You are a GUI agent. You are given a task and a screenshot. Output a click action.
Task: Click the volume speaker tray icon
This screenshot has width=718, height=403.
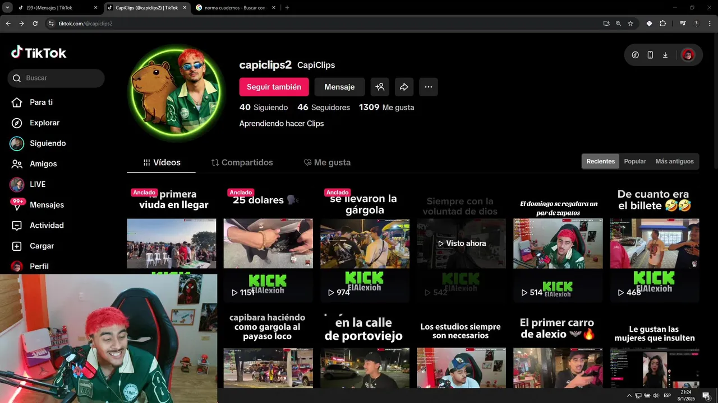(656, 396)
